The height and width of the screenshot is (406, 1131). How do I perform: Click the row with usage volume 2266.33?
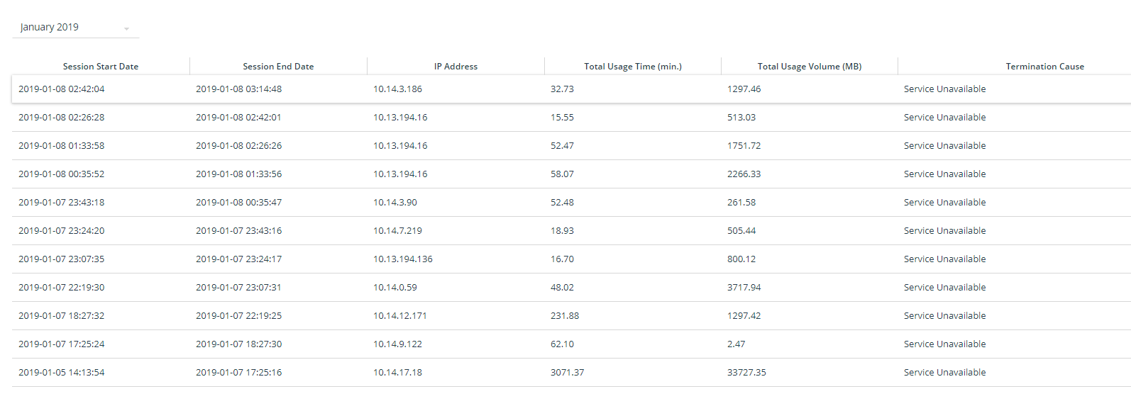pos(744,174)
